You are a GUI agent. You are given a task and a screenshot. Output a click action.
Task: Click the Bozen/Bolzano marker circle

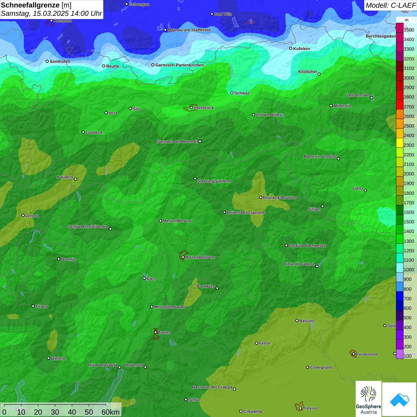tap(183, 257)
